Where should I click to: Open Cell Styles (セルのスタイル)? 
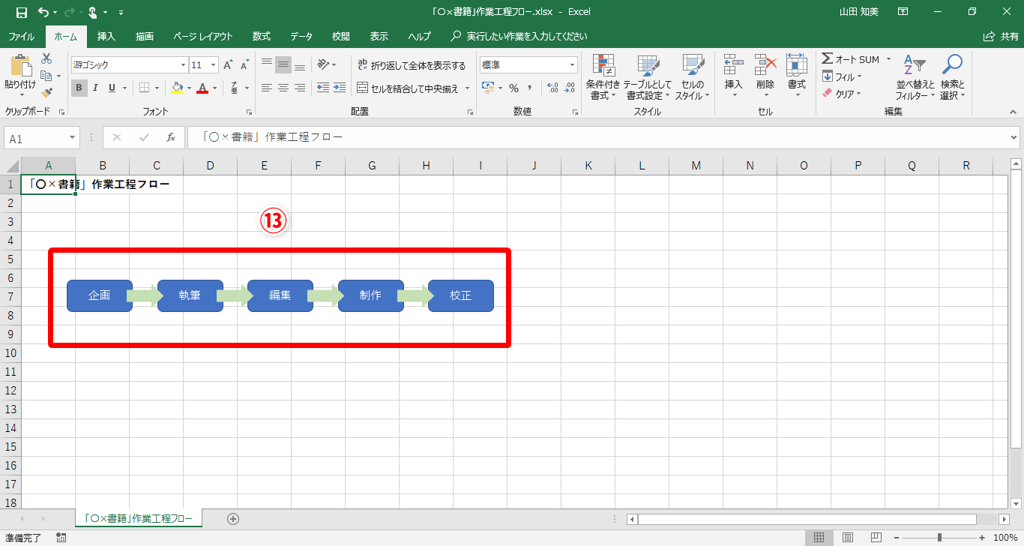click(693, 77)
